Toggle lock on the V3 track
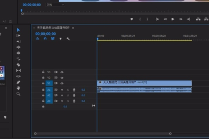This screenshot has width=209, height=139. tap(43, 72)
